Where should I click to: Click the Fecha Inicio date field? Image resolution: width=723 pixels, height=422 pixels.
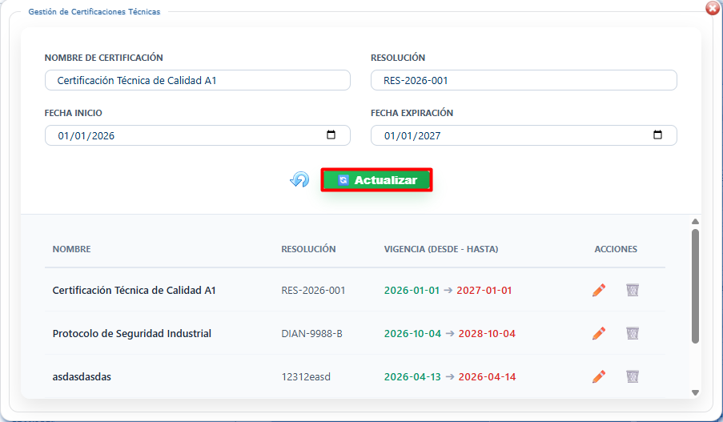point(184,135)
